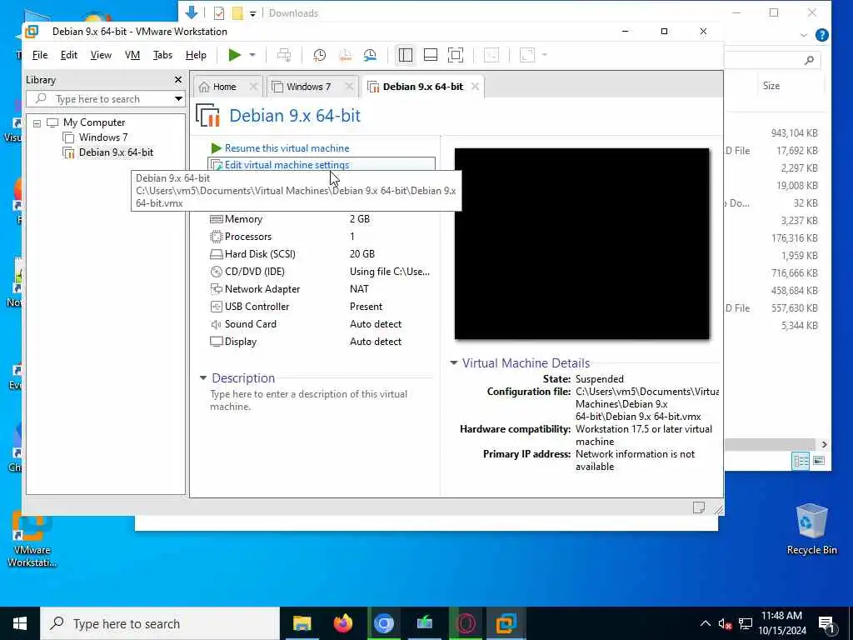Click the Size column header in Downloads window
Screen dimensions: 853x640
[771, 86]
